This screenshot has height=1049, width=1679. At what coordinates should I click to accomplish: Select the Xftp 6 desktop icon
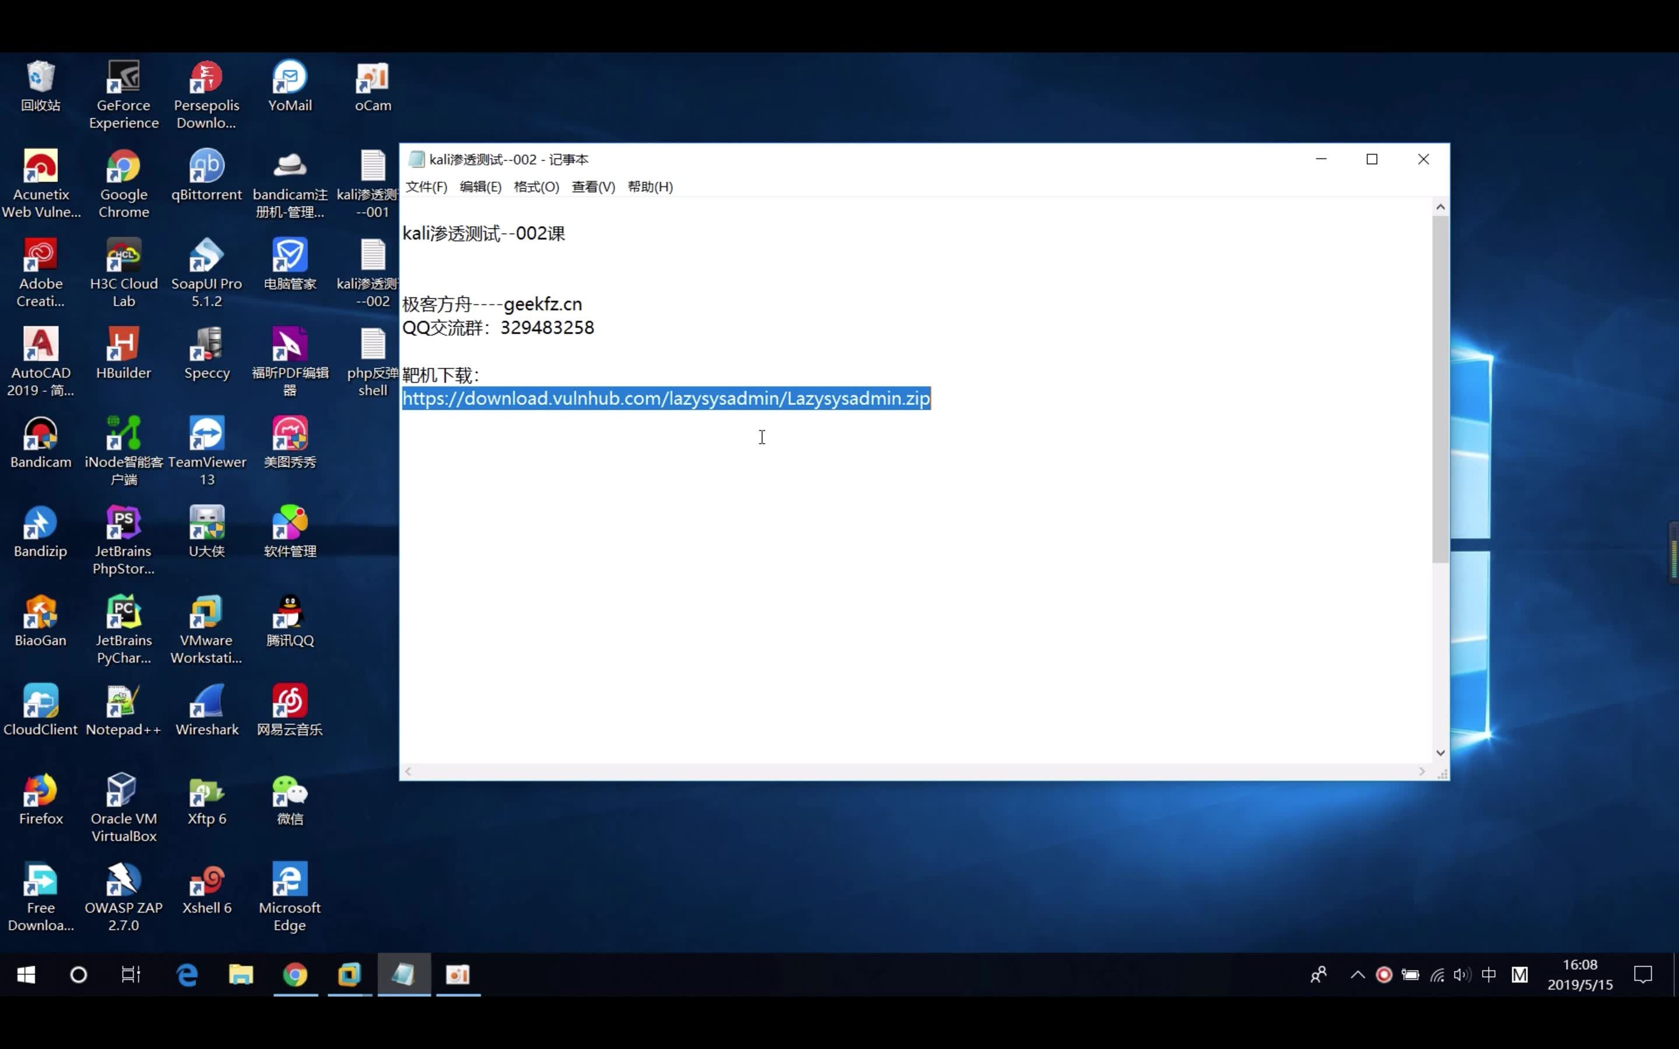206,800
